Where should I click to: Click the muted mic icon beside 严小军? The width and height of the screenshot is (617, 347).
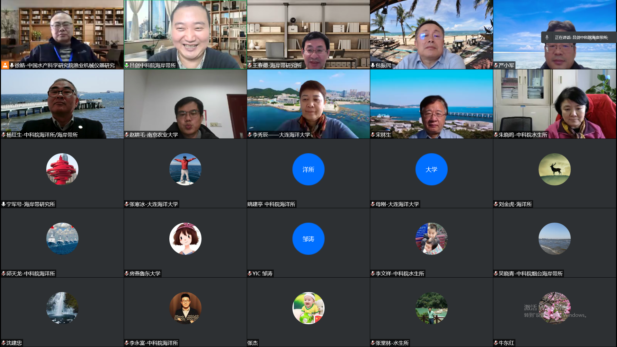(x=496, y=65)
